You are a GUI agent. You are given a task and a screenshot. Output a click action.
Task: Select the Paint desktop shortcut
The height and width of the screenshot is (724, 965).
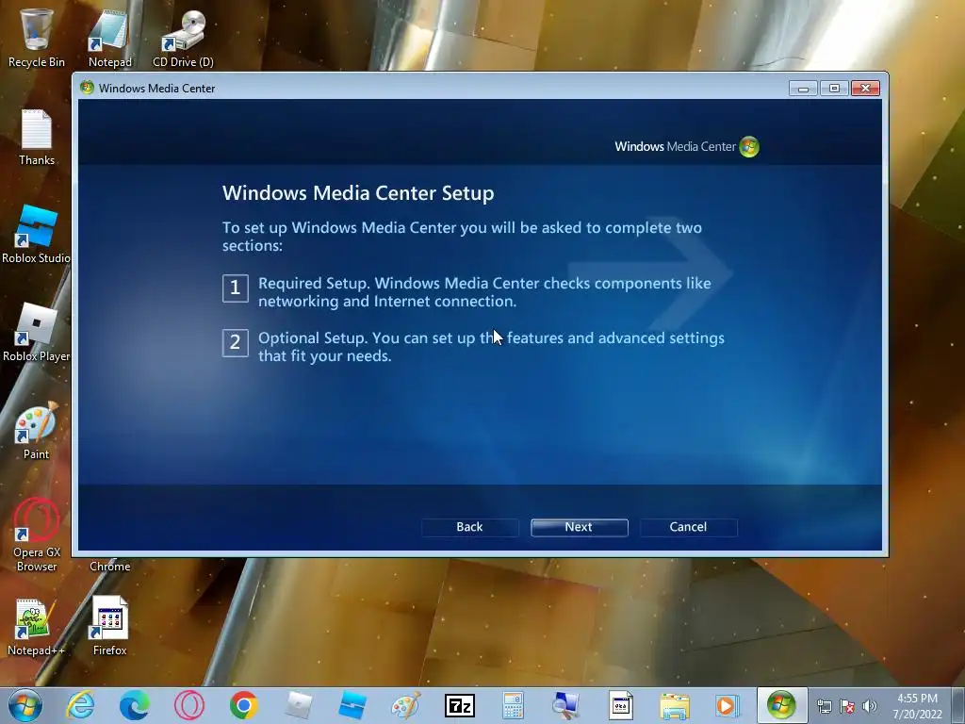pyautogui.click(x=37, y=430)
